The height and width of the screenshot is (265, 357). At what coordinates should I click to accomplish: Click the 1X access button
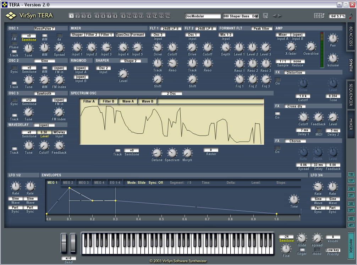click(351, 174)
